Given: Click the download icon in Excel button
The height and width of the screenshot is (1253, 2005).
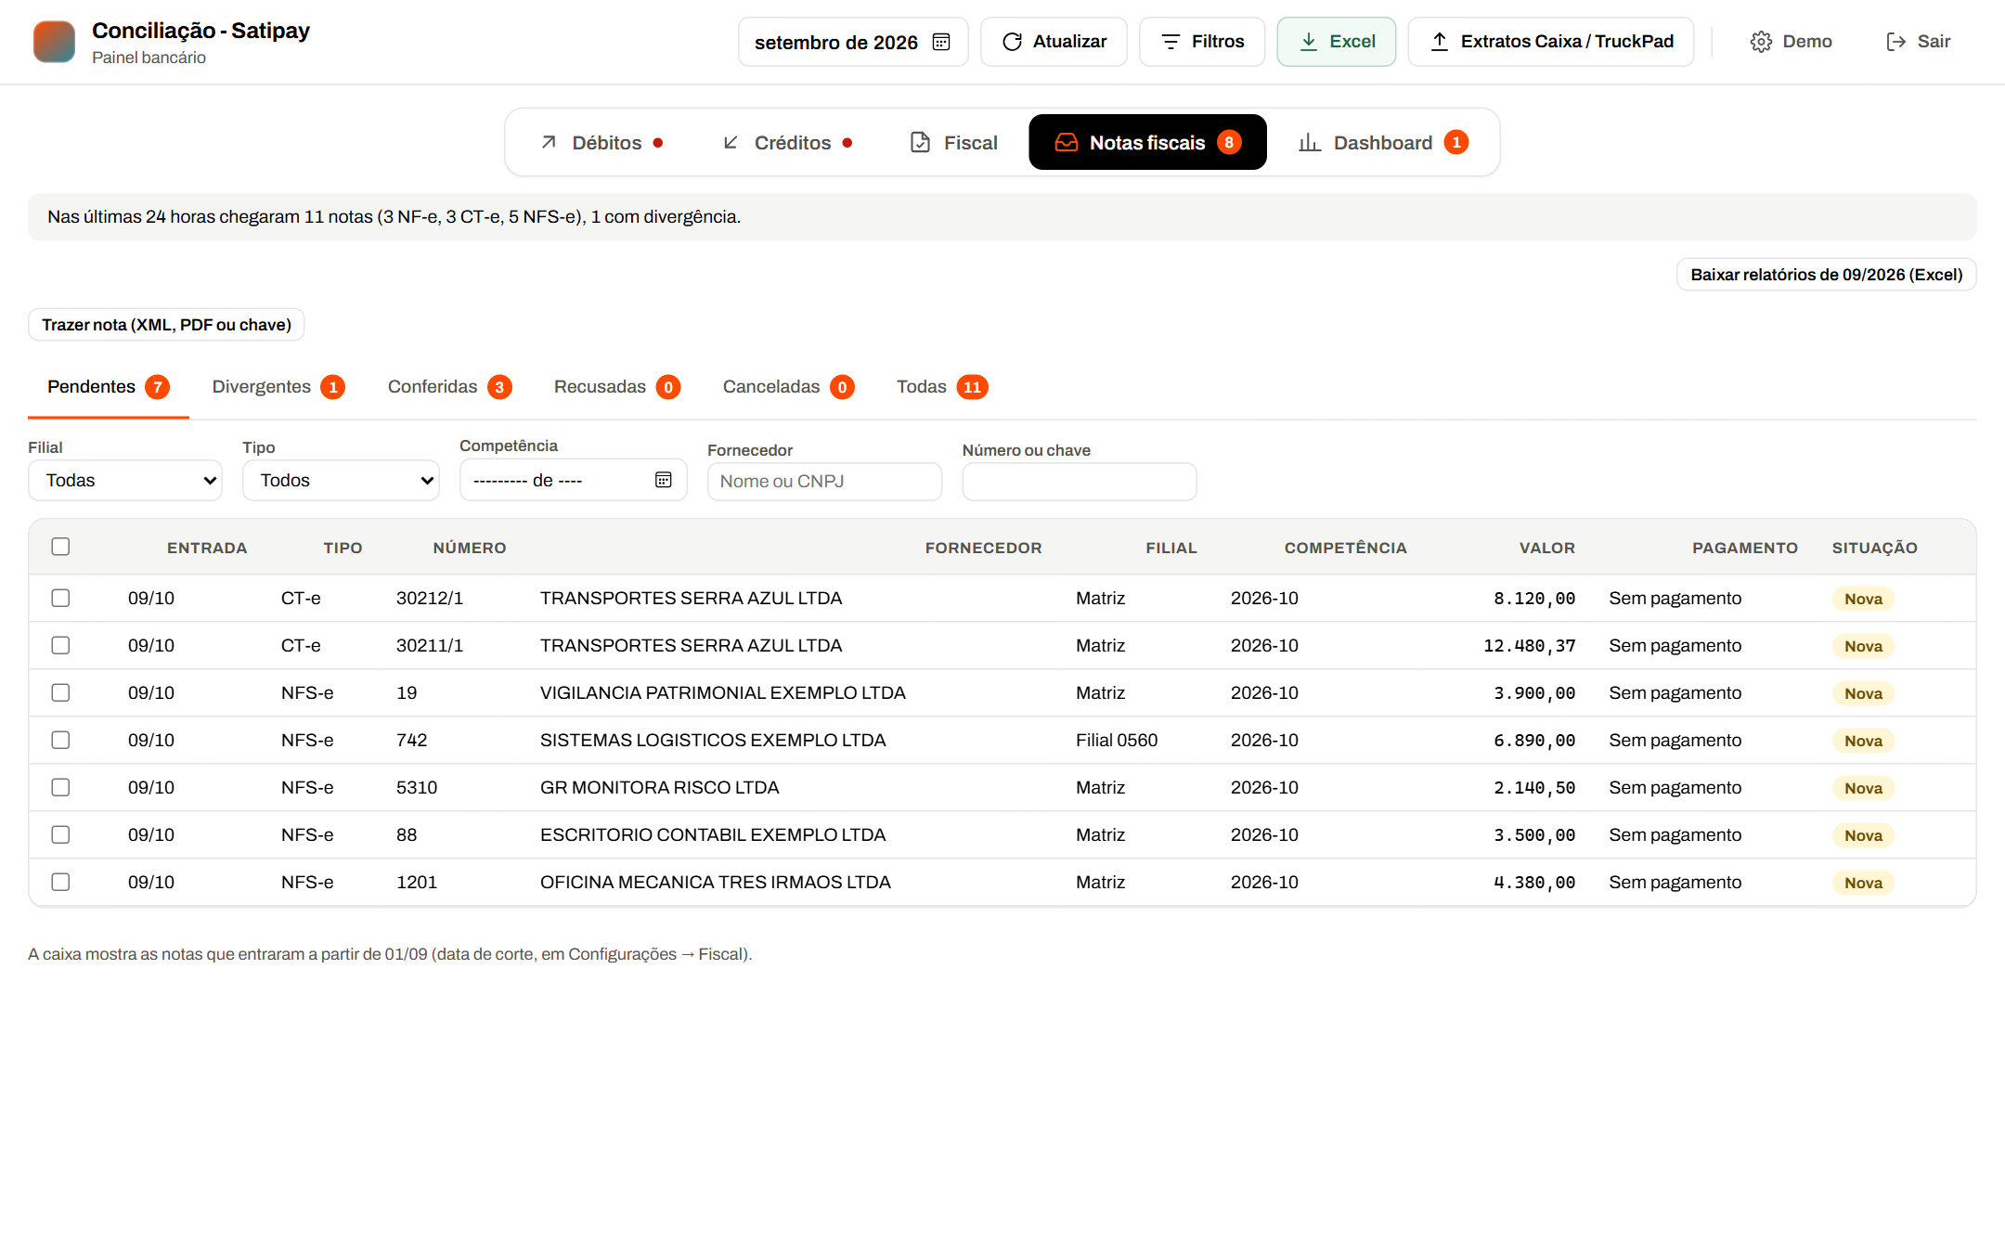Looking at the screenshot, I should 1309,42.
